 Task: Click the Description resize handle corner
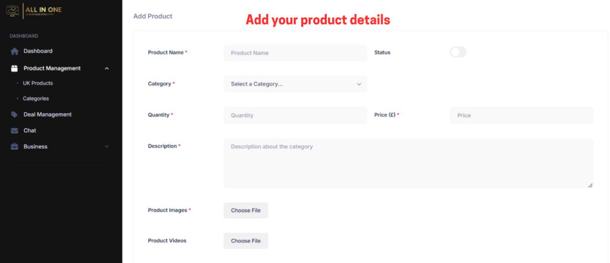pos(590,185)
